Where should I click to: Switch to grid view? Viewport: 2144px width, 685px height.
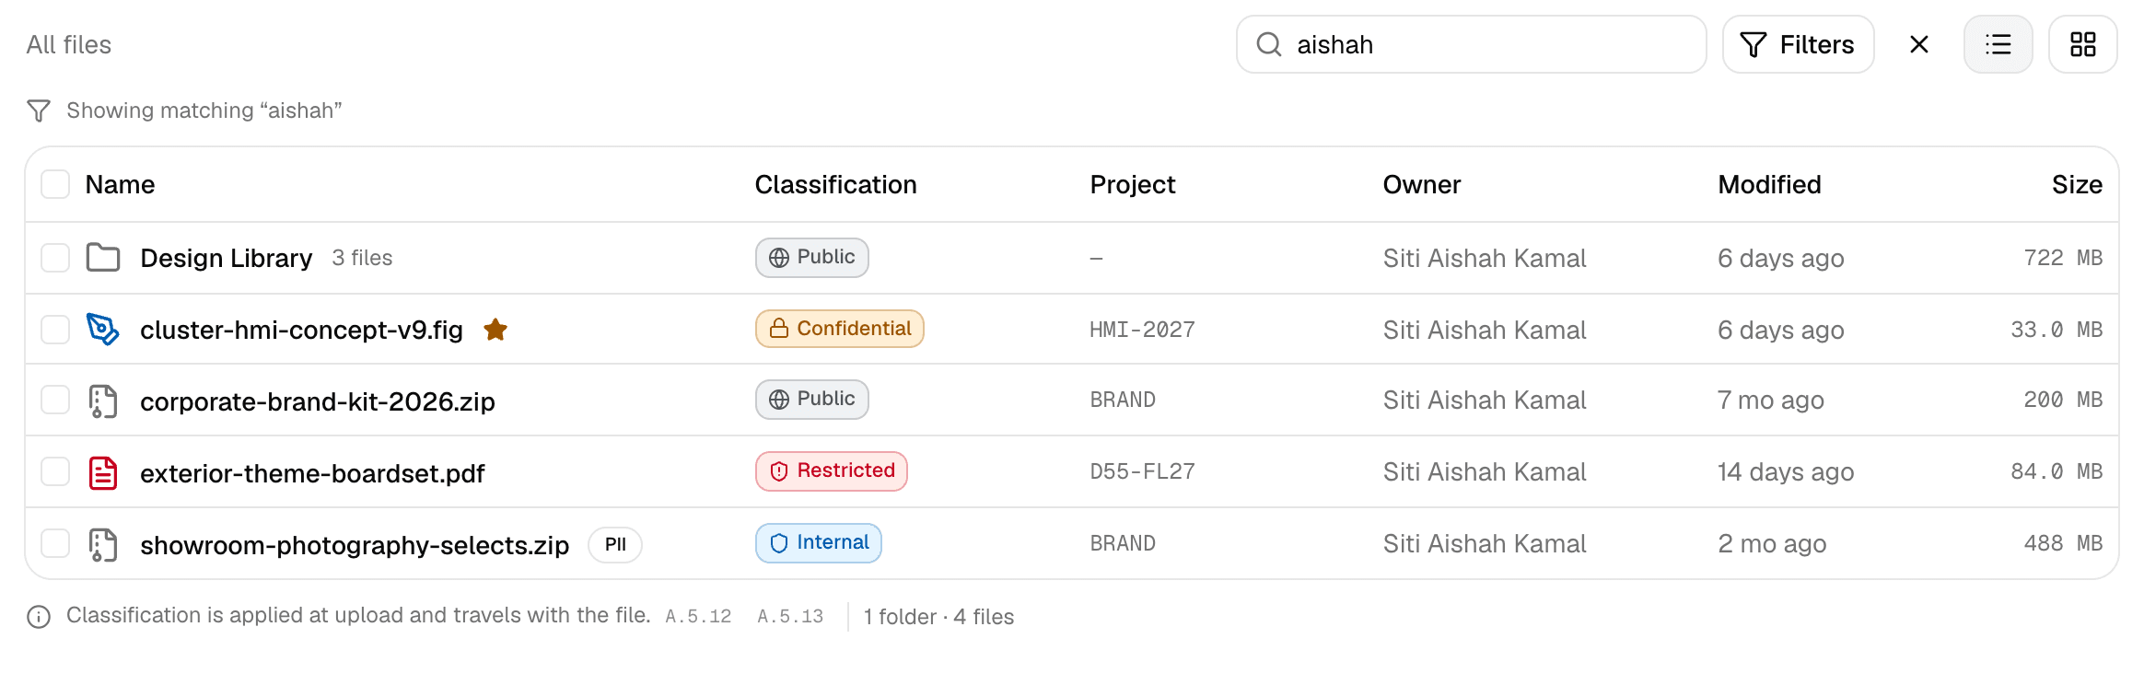(2083, 44)
